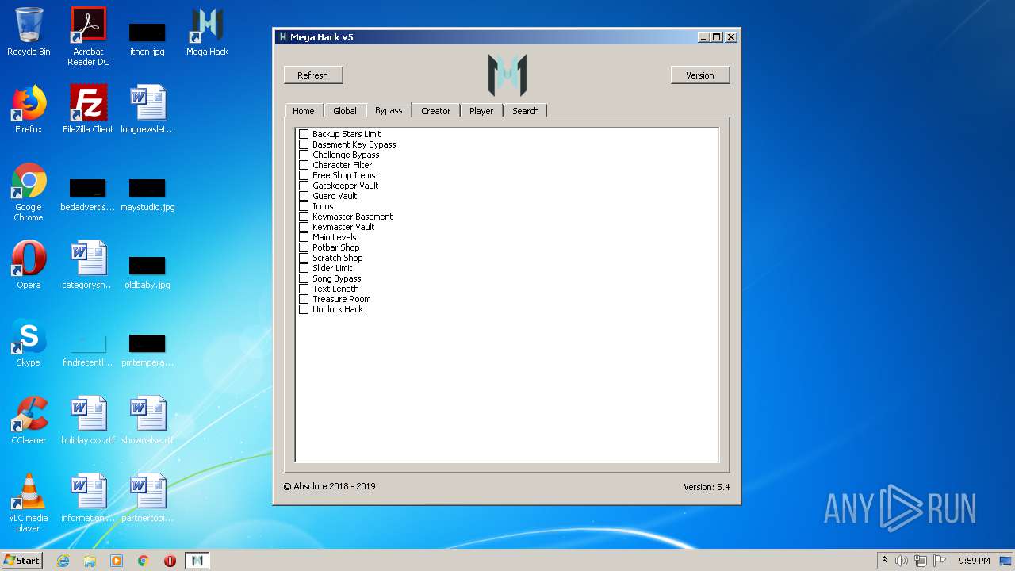Open the CCleaner desktop shortcut

click(29, 420)
